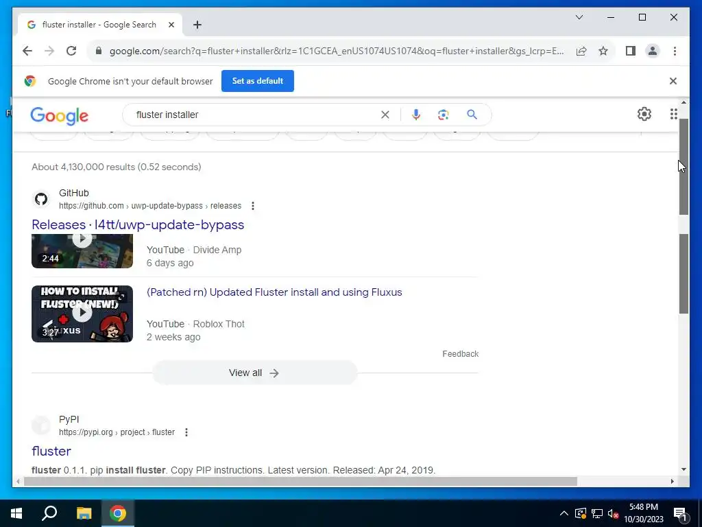The height and width of the screenshot is (527, 702).
Task: Open the GitHub result's three-dot options
Action: tap(253, 206)
